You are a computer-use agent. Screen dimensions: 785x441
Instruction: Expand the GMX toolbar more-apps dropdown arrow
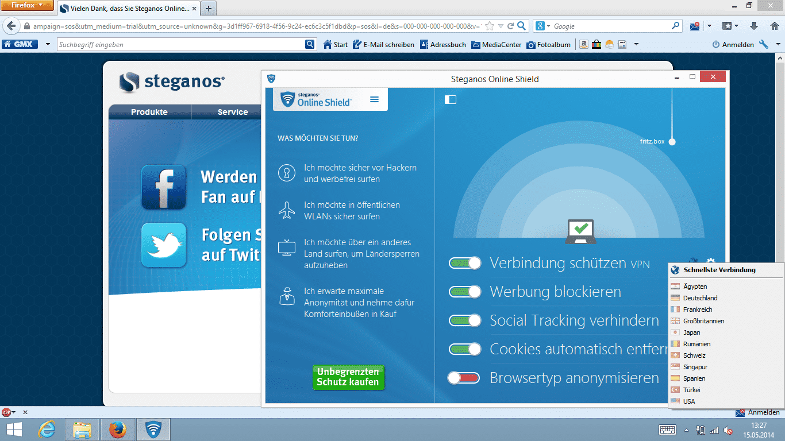click(x=636, y=44)
